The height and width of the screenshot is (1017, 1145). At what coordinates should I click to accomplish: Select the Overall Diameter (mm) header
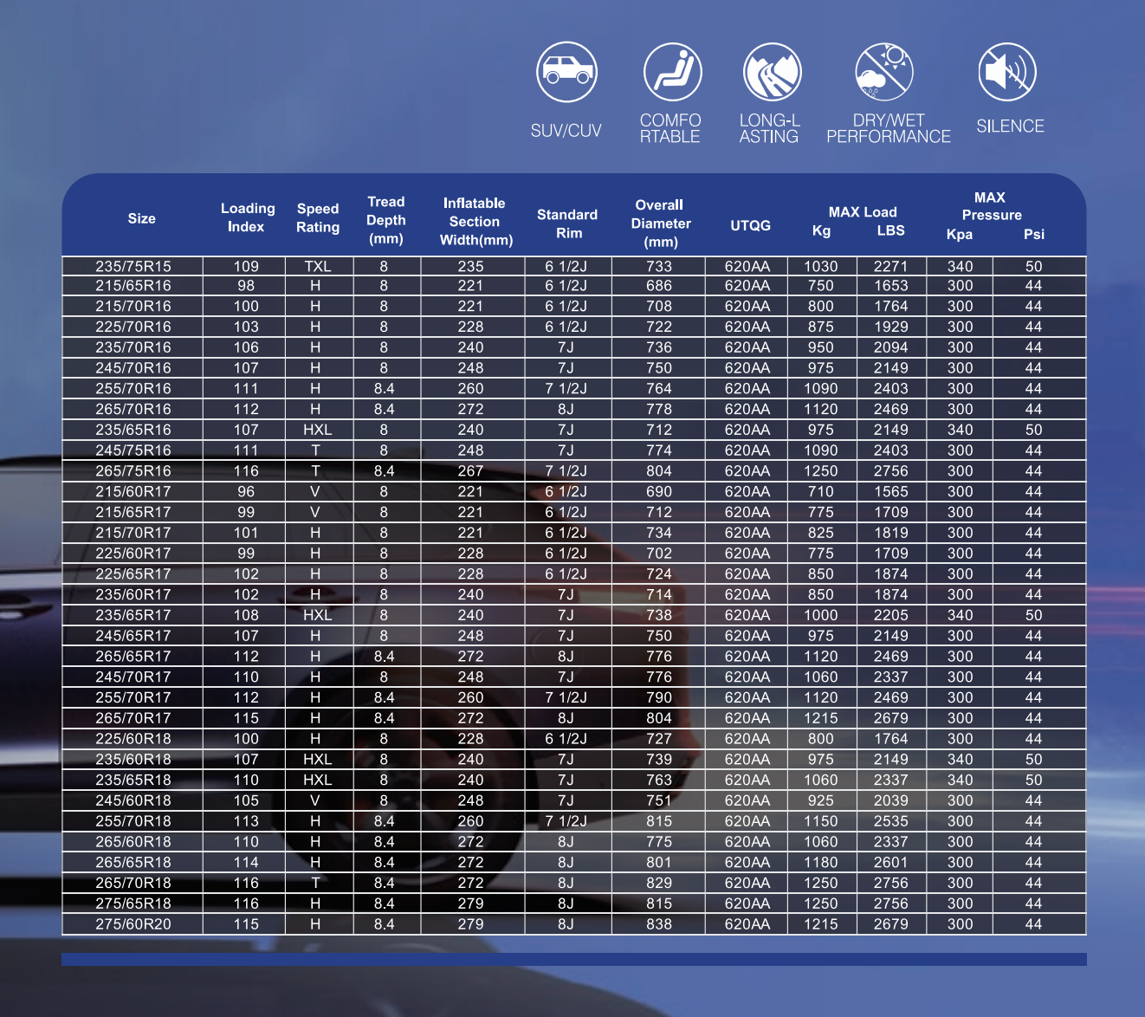click(x=660, y=223)
